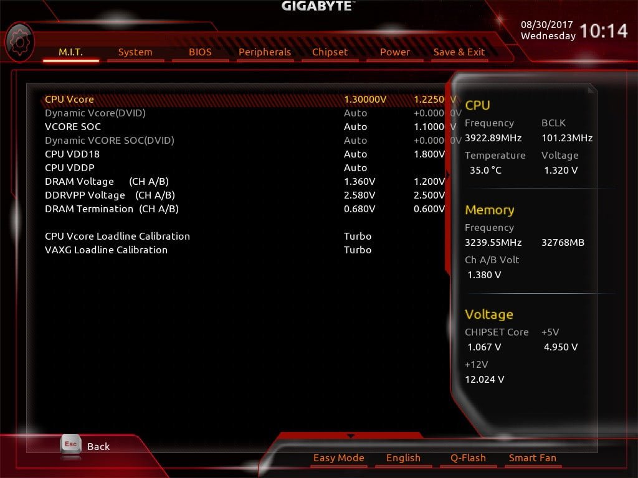Open Smart Fan settings
The width and height of the screenshot is (638, 478).
tap(532, 458)
